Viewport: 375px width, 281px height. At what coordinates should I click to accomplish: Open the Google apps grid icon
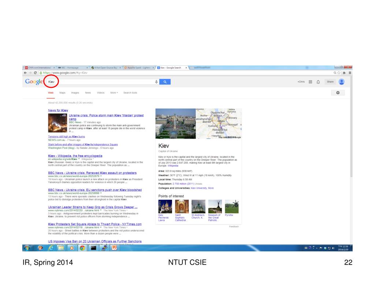310,82
